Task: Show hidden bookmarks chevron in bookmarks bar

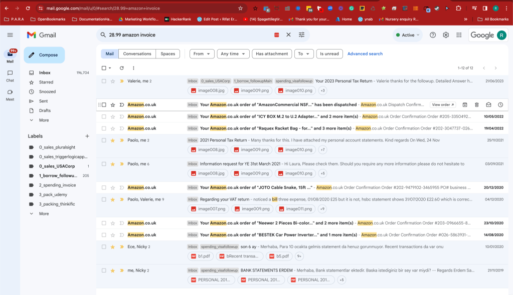Action: [465, 19]
